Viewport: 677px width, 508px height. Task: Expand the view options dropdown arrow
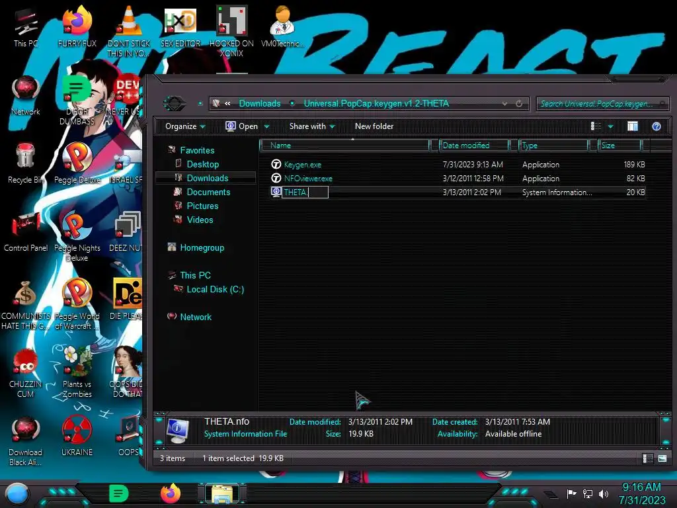tap(610, 126)
